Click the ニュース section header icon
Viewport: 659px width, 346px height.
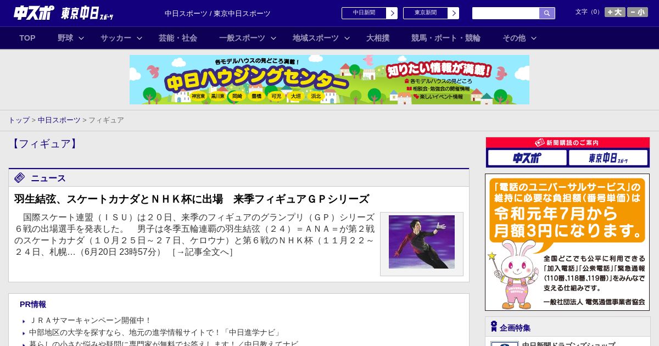[x=20, y=177]
